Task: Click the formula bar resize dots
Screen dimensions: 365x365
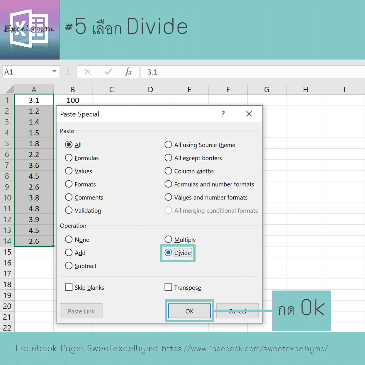Action: pyautogui.click(x=68, y=72)
